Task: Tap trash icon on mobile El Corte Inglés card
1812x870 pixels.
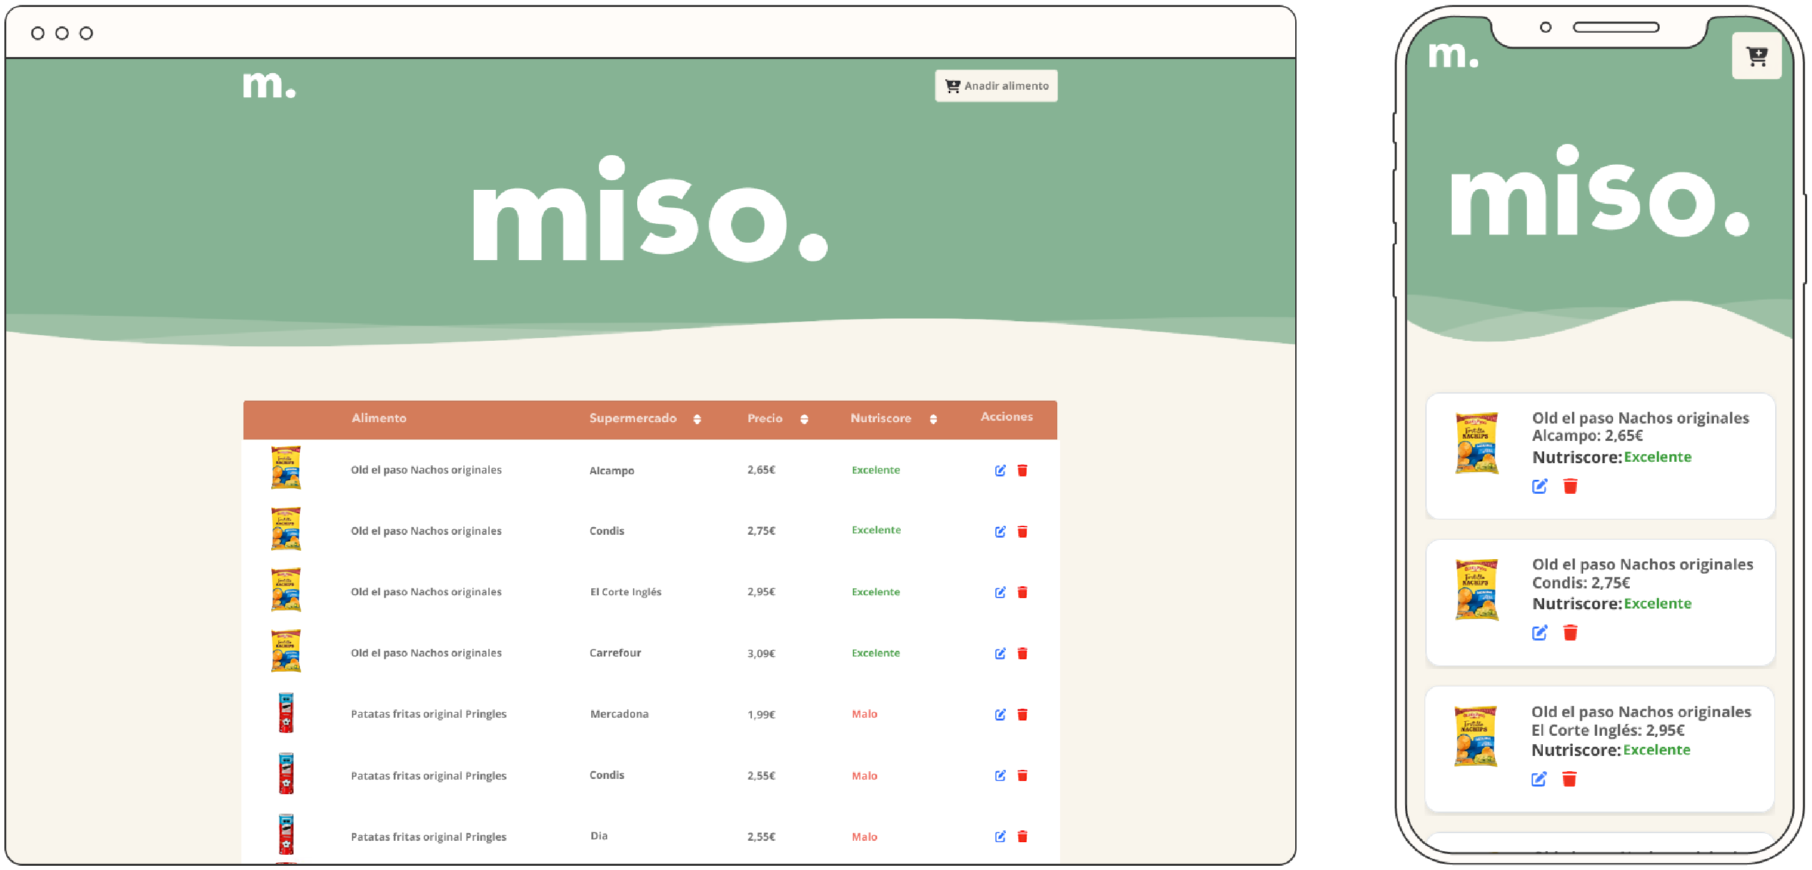Action: coord(1569,780)
